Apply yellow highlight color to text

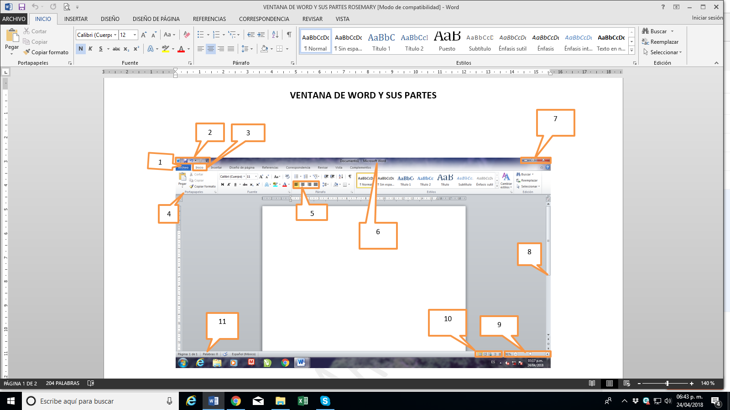pyautogui.click(x=166, y=49)
